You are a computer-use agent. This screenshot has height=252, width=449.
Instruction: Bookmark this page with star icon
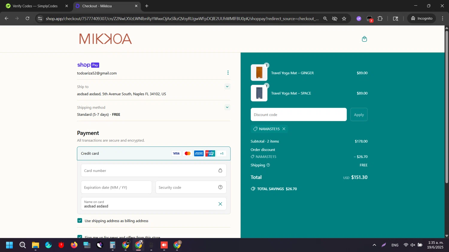point(344,19)
